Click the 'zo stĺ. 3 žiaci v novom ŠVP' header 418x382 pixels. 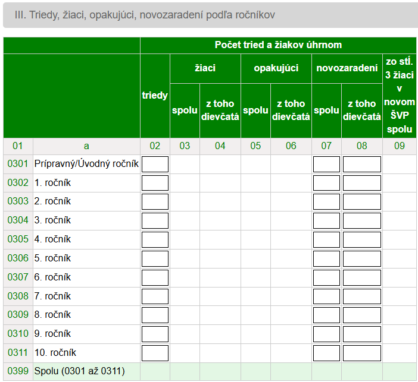pyautogui.click(x=399, y=95)
